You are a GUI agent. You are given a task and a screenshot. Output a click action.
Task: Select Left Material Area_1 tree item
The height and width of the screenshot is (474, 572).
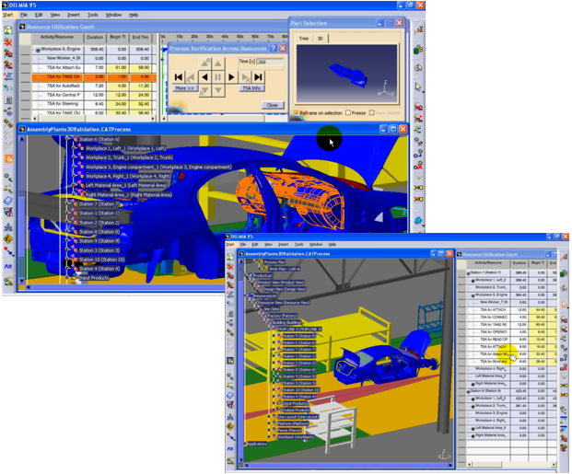126,185
